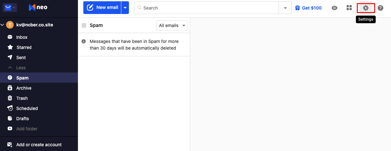Click the gift icon beside Get $100
This screenshot has height=151, width=391.
[x=297, y=8]
